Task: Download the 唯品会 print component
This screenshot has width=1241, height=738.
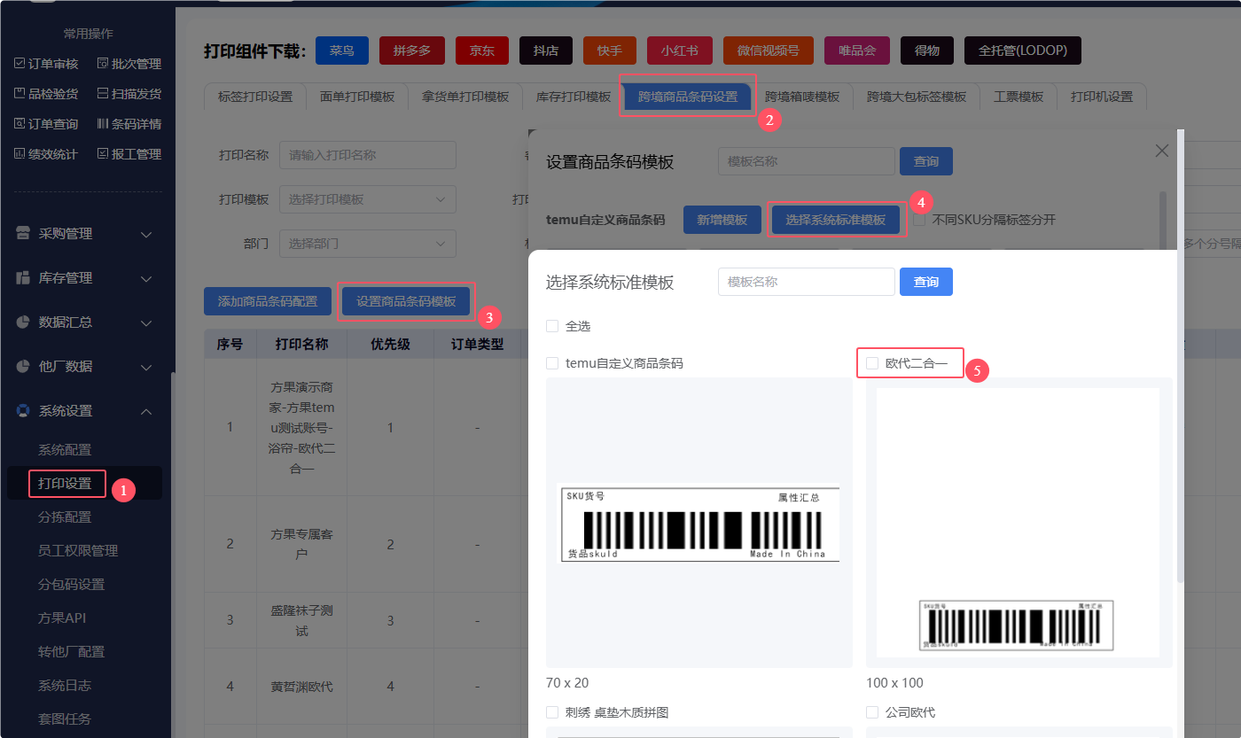Action: [x=857, y=50]
